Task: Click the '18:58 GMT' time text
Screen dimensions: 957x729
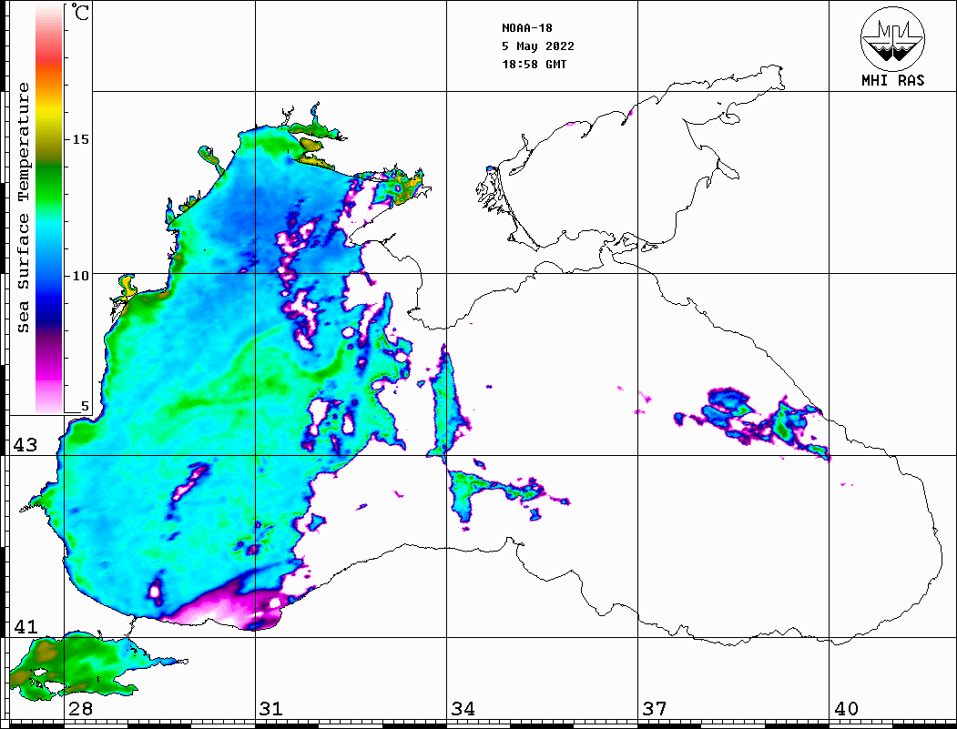Action: tap(534, 64)
